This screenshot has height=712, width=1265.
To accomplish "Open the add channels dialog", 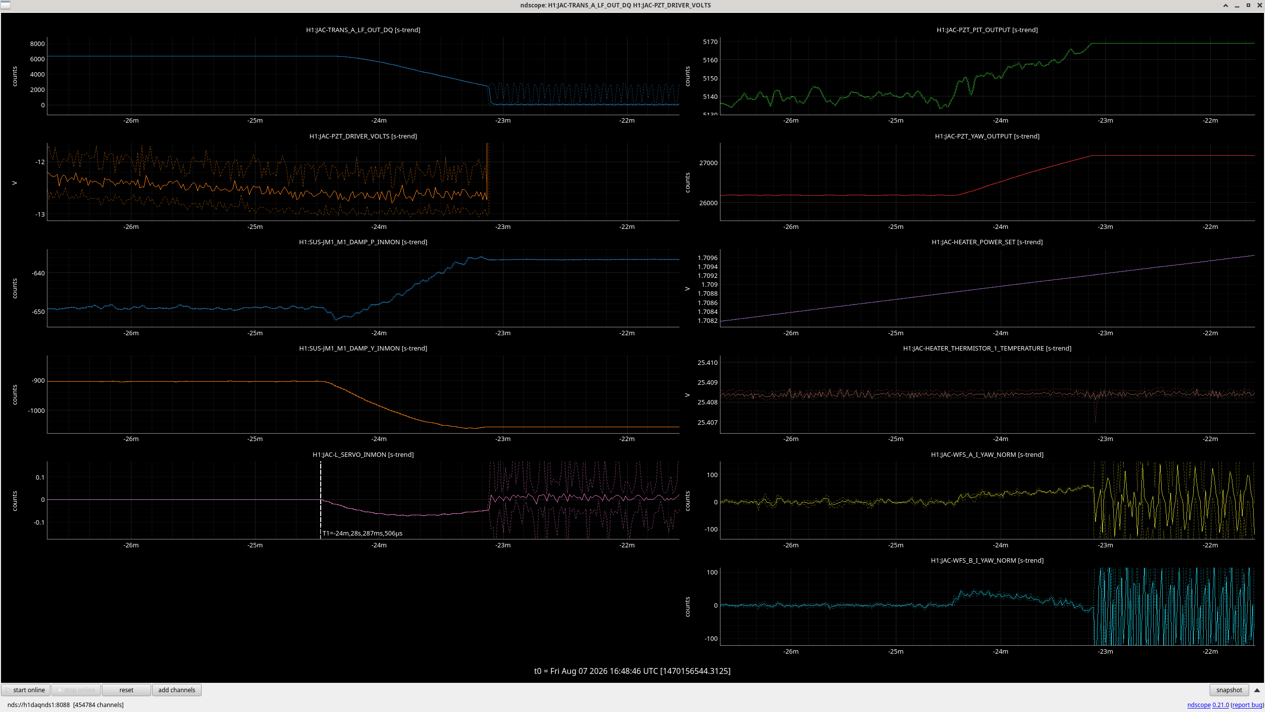I will [177, 690].
